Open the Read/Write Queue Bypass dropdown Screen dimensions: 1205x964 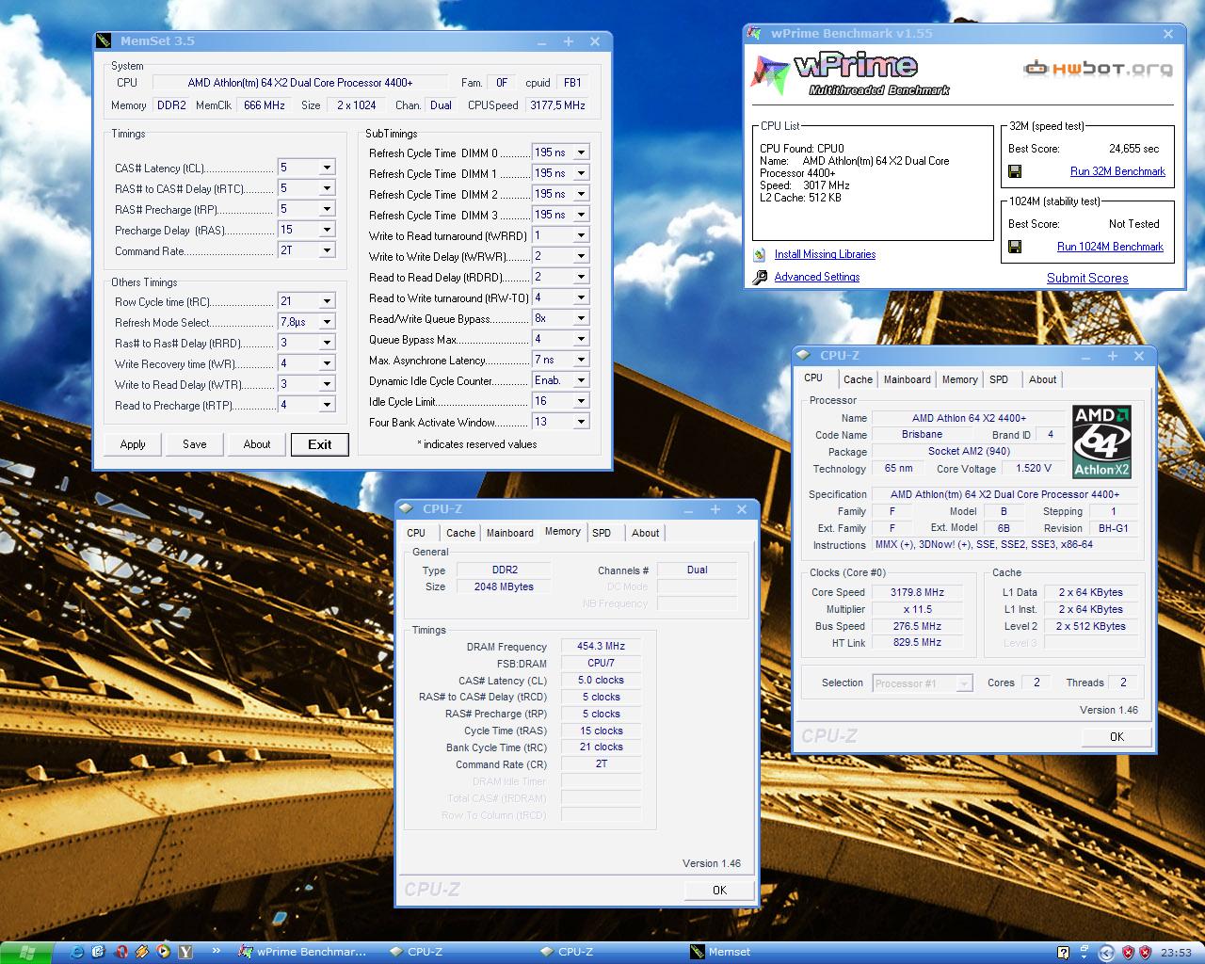[581, 318]
